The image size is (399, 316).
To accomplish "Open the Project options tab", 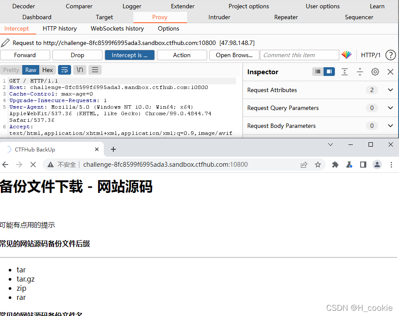I will [249, 6].
